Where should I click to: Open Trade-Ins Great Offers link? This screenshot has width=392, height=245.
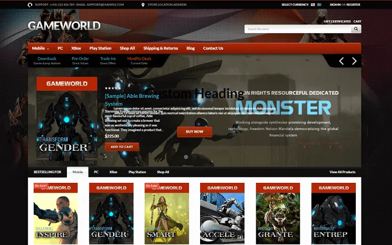pos(108,61)
